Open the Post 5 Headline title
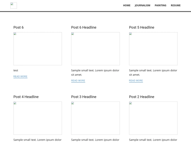This screenshot has width=191, height=143. (x=141, y=27)
